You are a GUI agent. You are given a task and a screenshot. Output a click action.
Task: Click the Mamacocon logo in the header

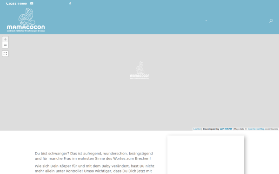(26, 20)
